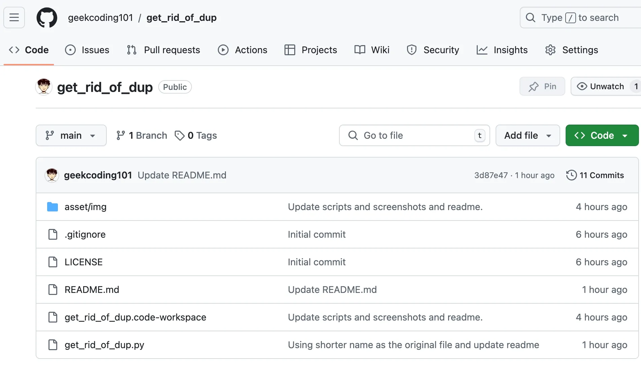
Task: Click geekcoding101 avatar in commit row
Action: [52, 175]
